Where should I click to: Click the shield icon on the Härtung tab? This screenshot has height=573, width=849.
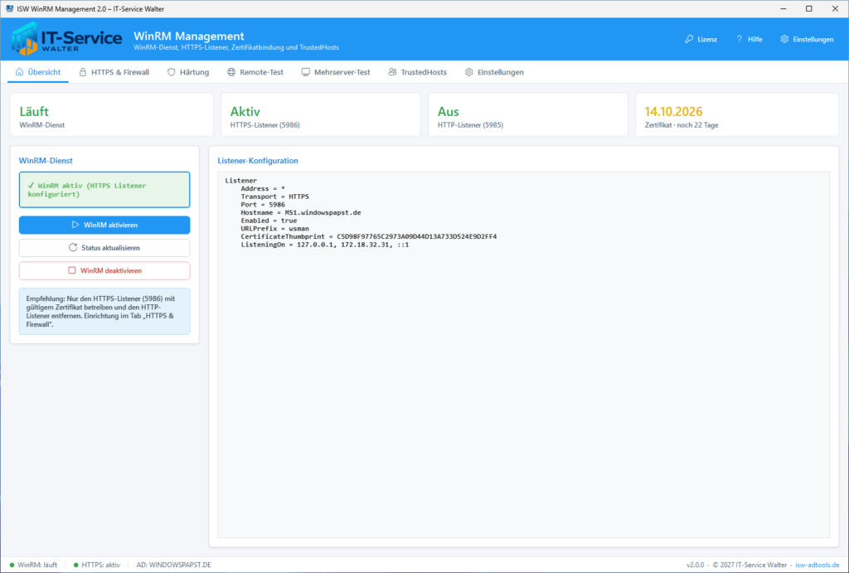[171, 72]
